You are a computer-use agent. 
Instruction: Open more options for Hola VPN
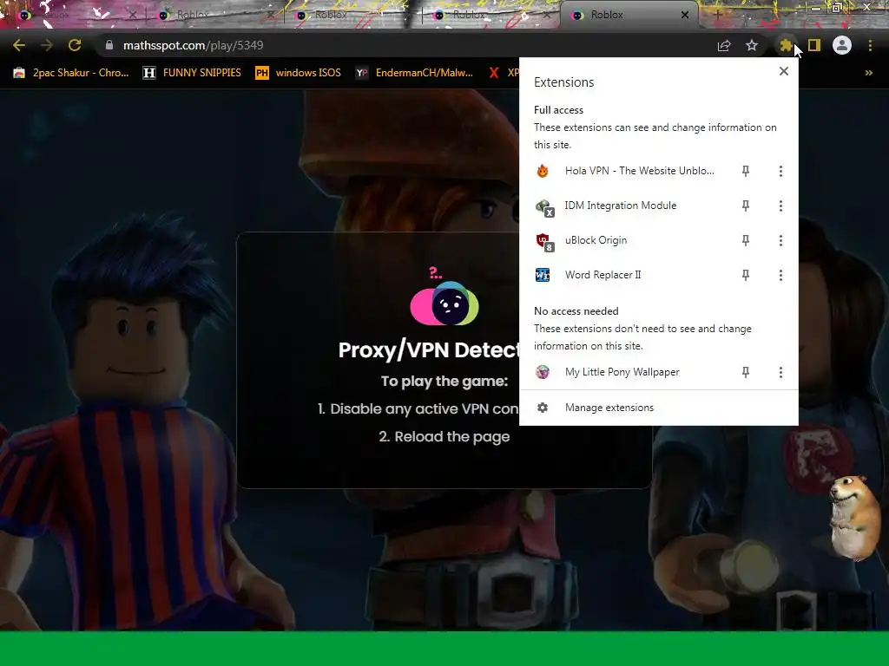tap(780, 171)
